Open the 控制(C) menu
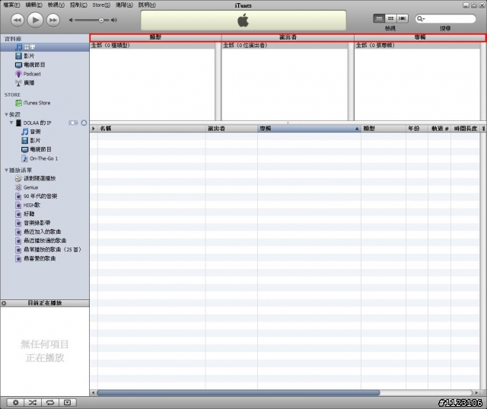This screenshot has height=409, width=487. (x=78, y=5)
